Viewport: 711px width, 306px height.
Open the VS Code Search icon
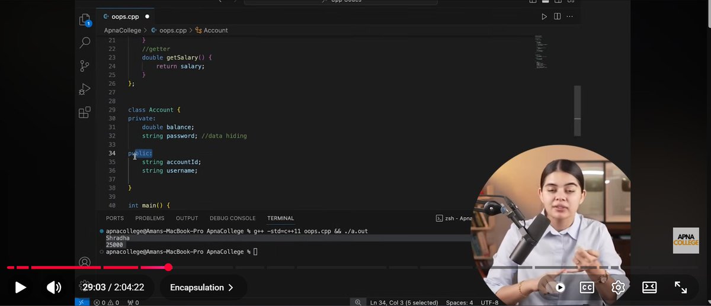[85, 43]
